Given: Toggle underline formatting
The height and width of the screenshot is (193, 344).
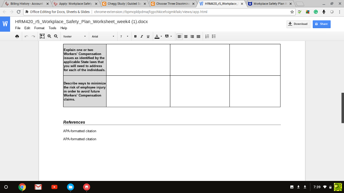Looking at the screenshot, I should click(x=148, y=36).
